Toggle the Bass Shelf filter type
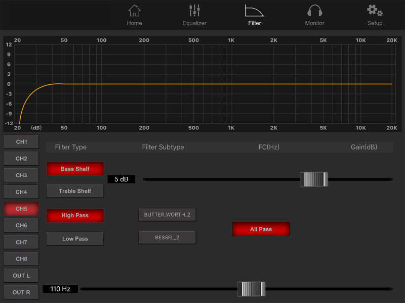405x303 pixels. point(75,169)
